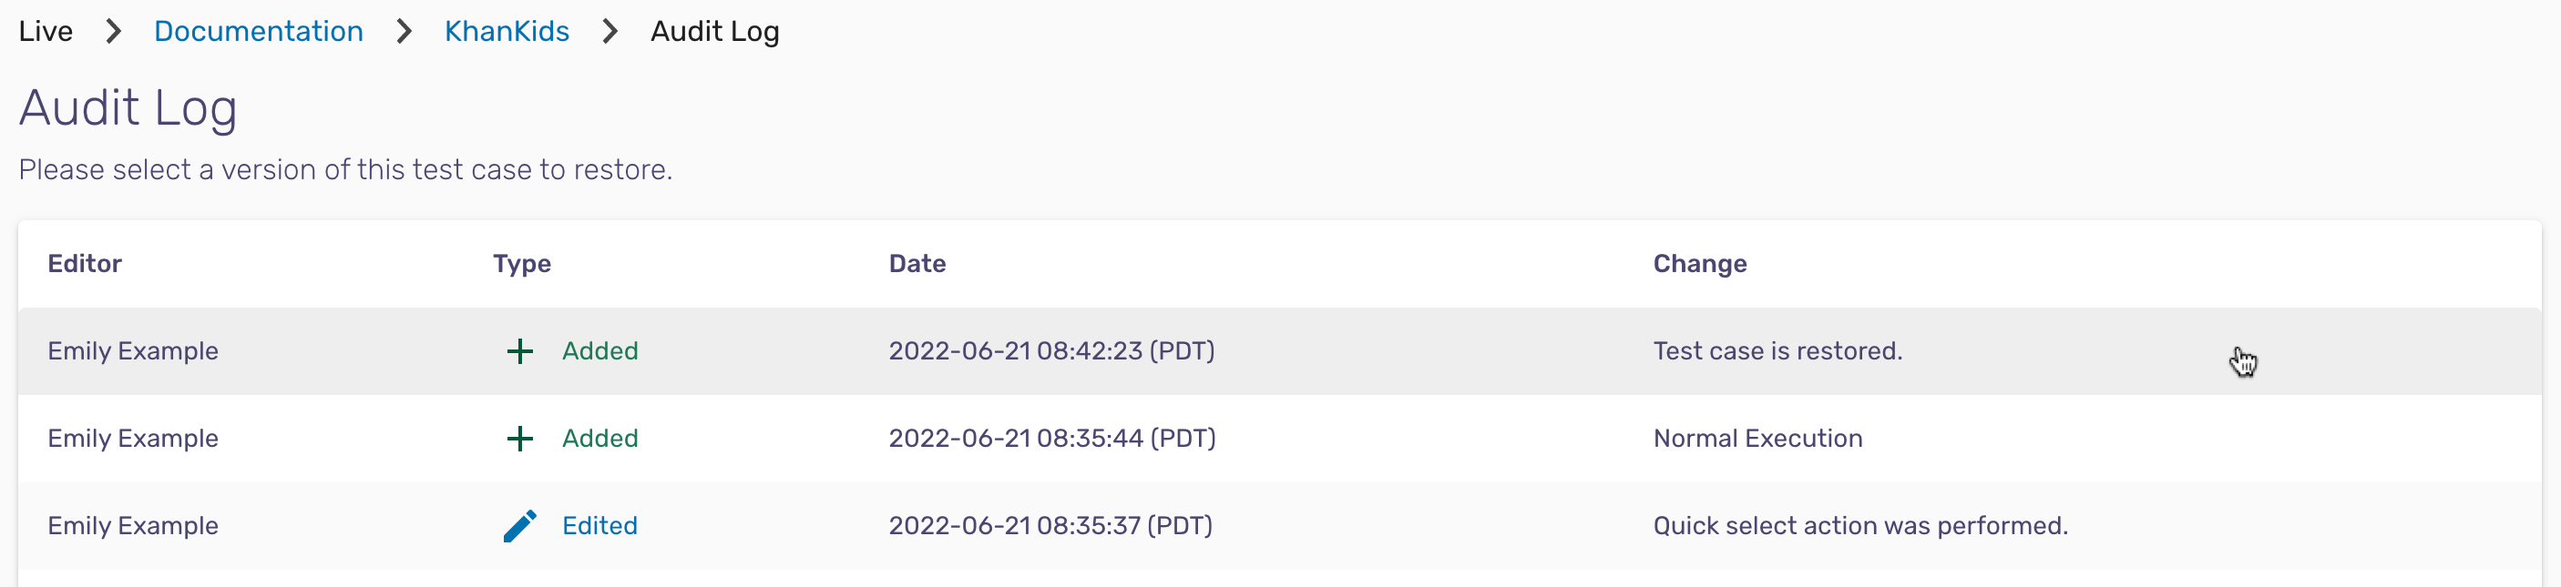
Task: Select the Quick select action row
Action: [x=1279, y=526]
